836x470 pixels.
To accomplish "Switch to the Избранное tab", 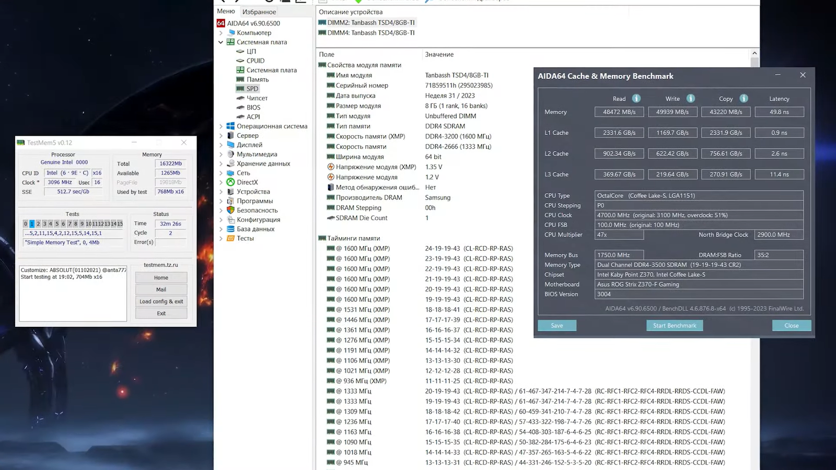I will pos(259,11).
